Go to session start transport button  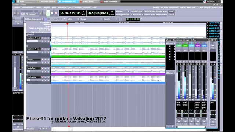pos(15,13)
